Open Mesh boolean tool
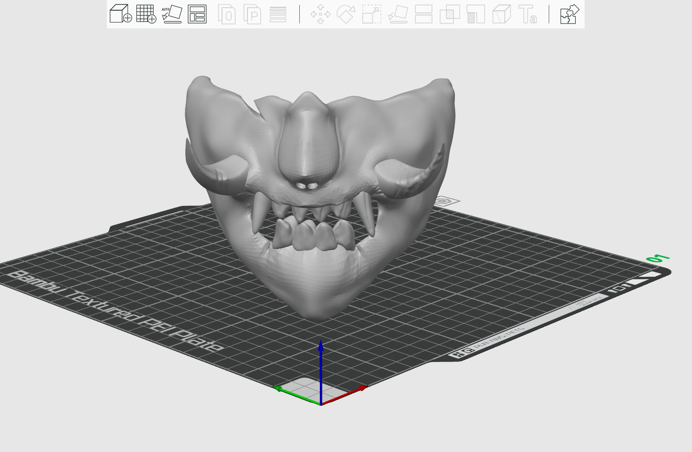The width and height of the screenshot is (692, 452). pyautogui.click(x=450, y=14)
